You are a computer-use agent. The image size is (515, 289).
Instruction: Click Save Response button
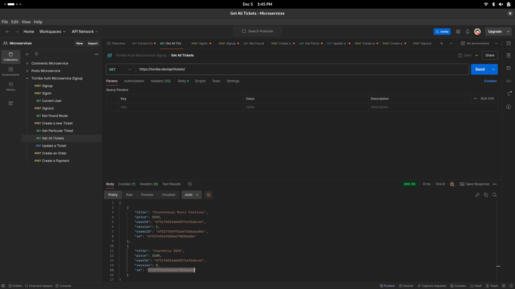click(475, 184)
